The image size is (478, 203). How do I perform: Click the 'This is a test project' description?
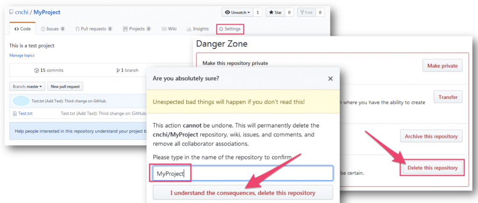[32, 46]
